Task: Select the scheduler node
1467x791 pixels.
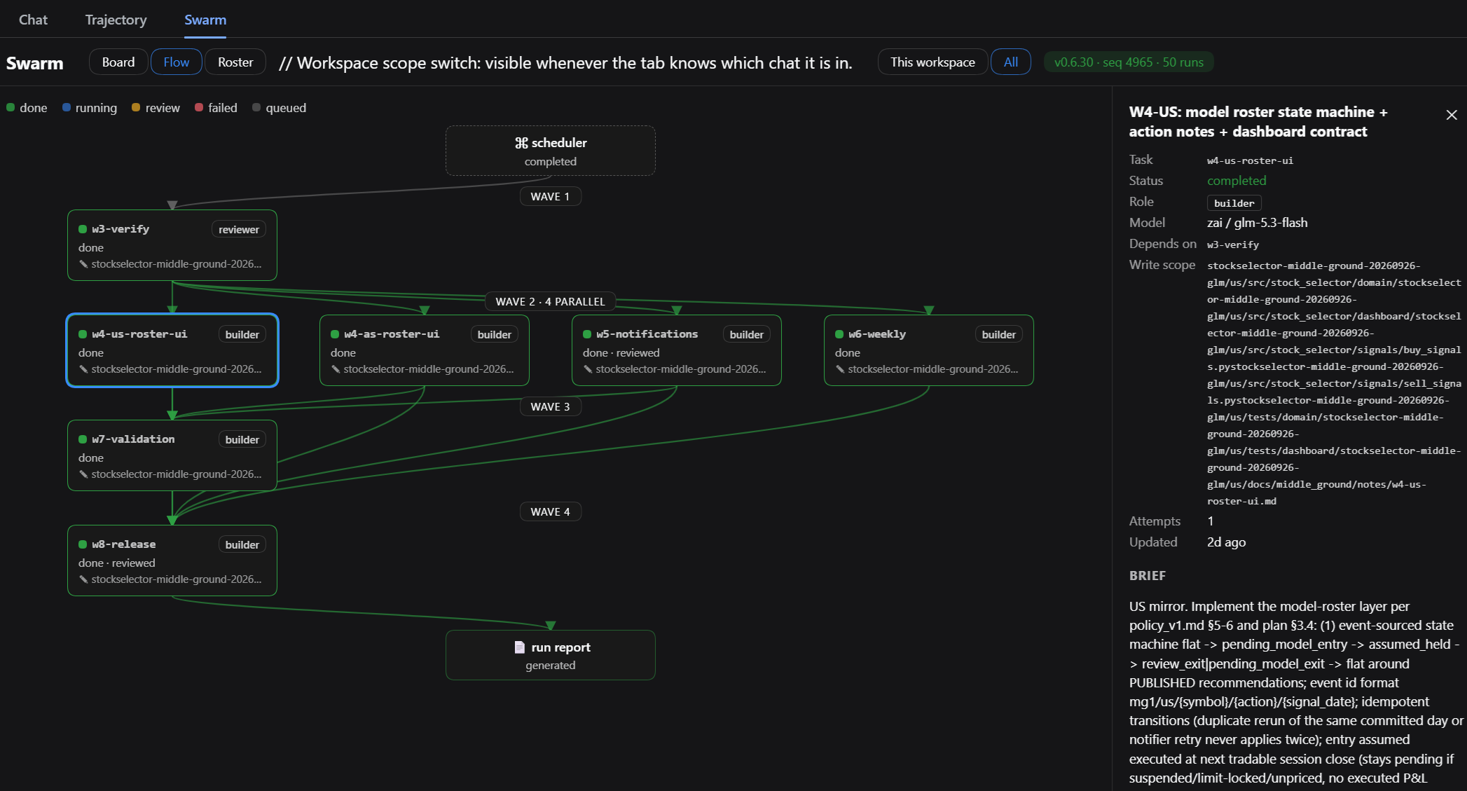Action: point(551,151)
